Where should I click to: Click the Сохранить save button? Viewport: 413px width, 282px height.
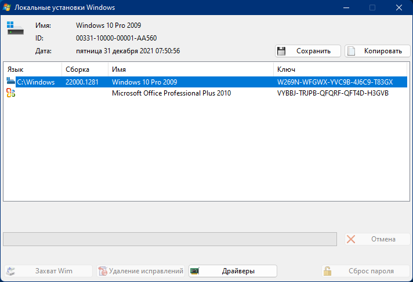pos(308,51)
